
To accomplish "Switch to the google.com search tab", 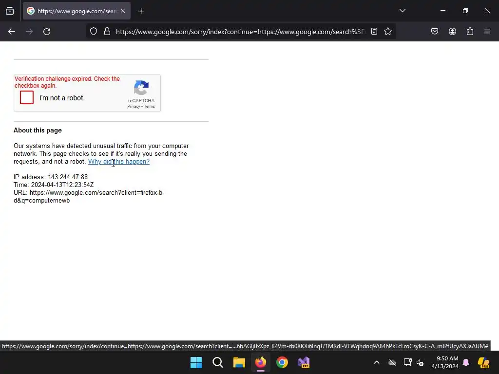I will click(77, 11).
